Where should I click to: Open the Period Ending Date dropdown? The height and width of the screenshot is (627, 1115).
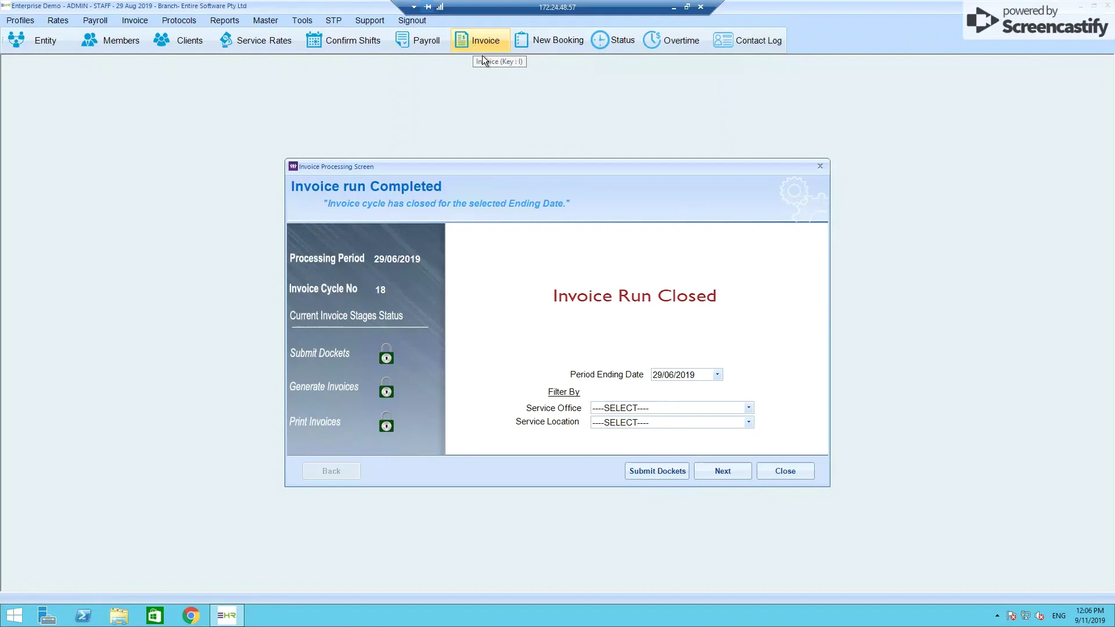click(x=718, y=374)
